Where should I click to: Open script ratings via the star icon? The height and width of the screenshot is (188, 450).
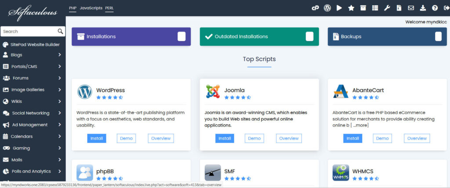click(x=351, y=8)
